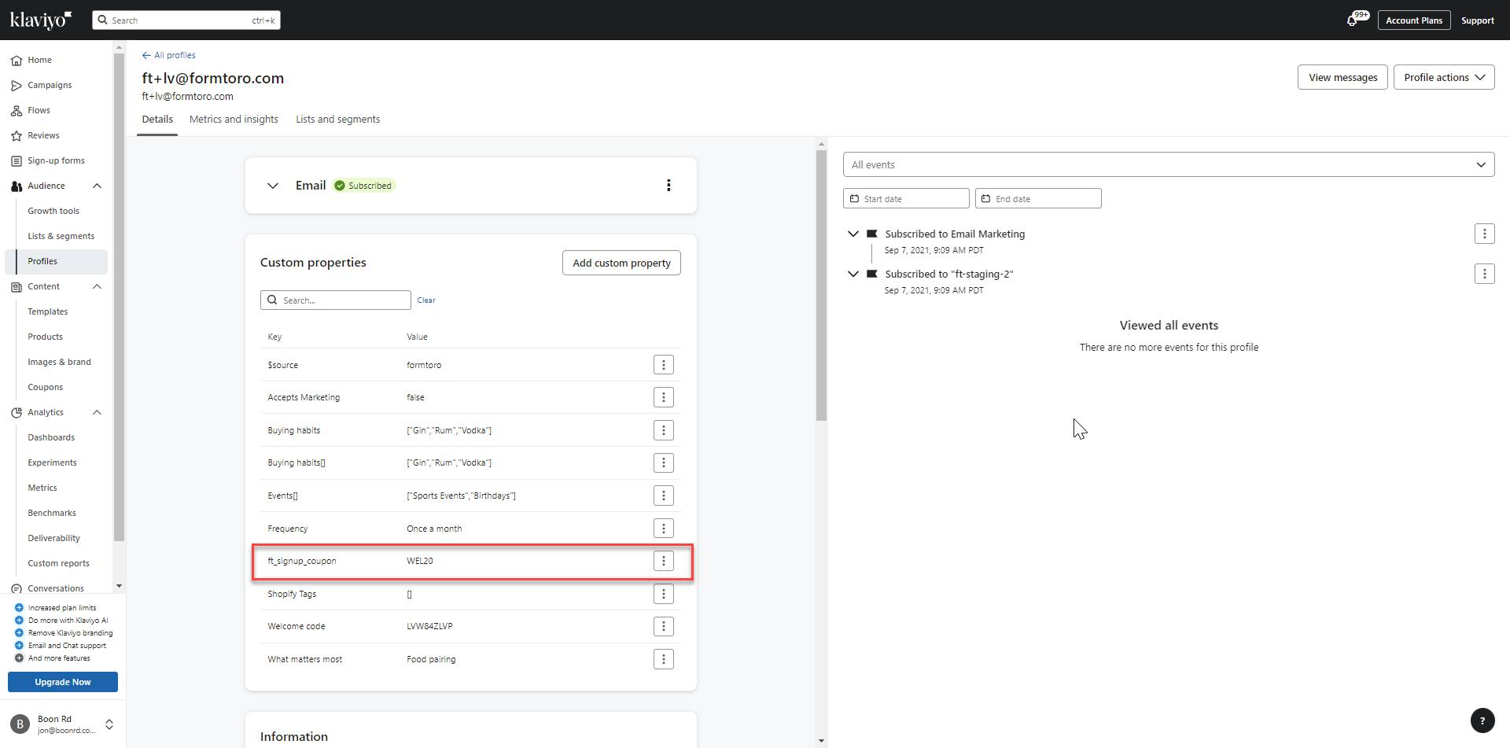Expand Subscribed to "ft-staging-2" event
Screen dimensions: 1510x748
853,274
